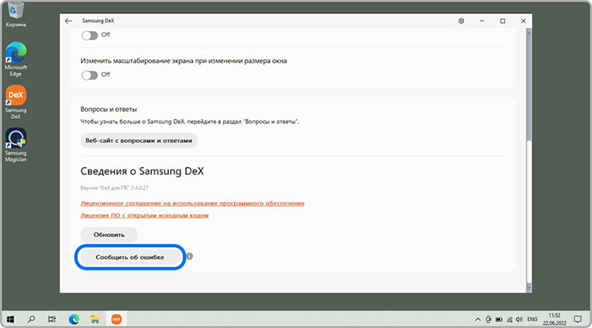Open the battery status tray icon

coord(499,319)
